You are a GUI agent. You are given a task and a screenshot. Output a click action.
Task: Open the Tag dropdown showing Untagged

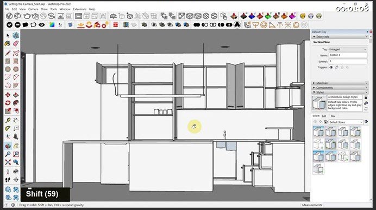(x=348, y=49)
